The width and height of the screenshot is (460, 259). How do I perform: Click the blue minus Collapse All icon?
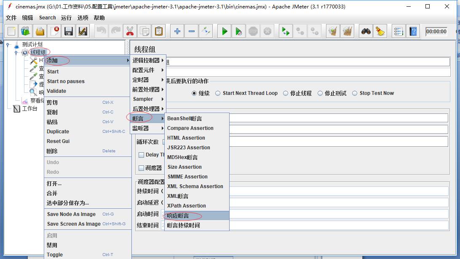click(192, 31)
